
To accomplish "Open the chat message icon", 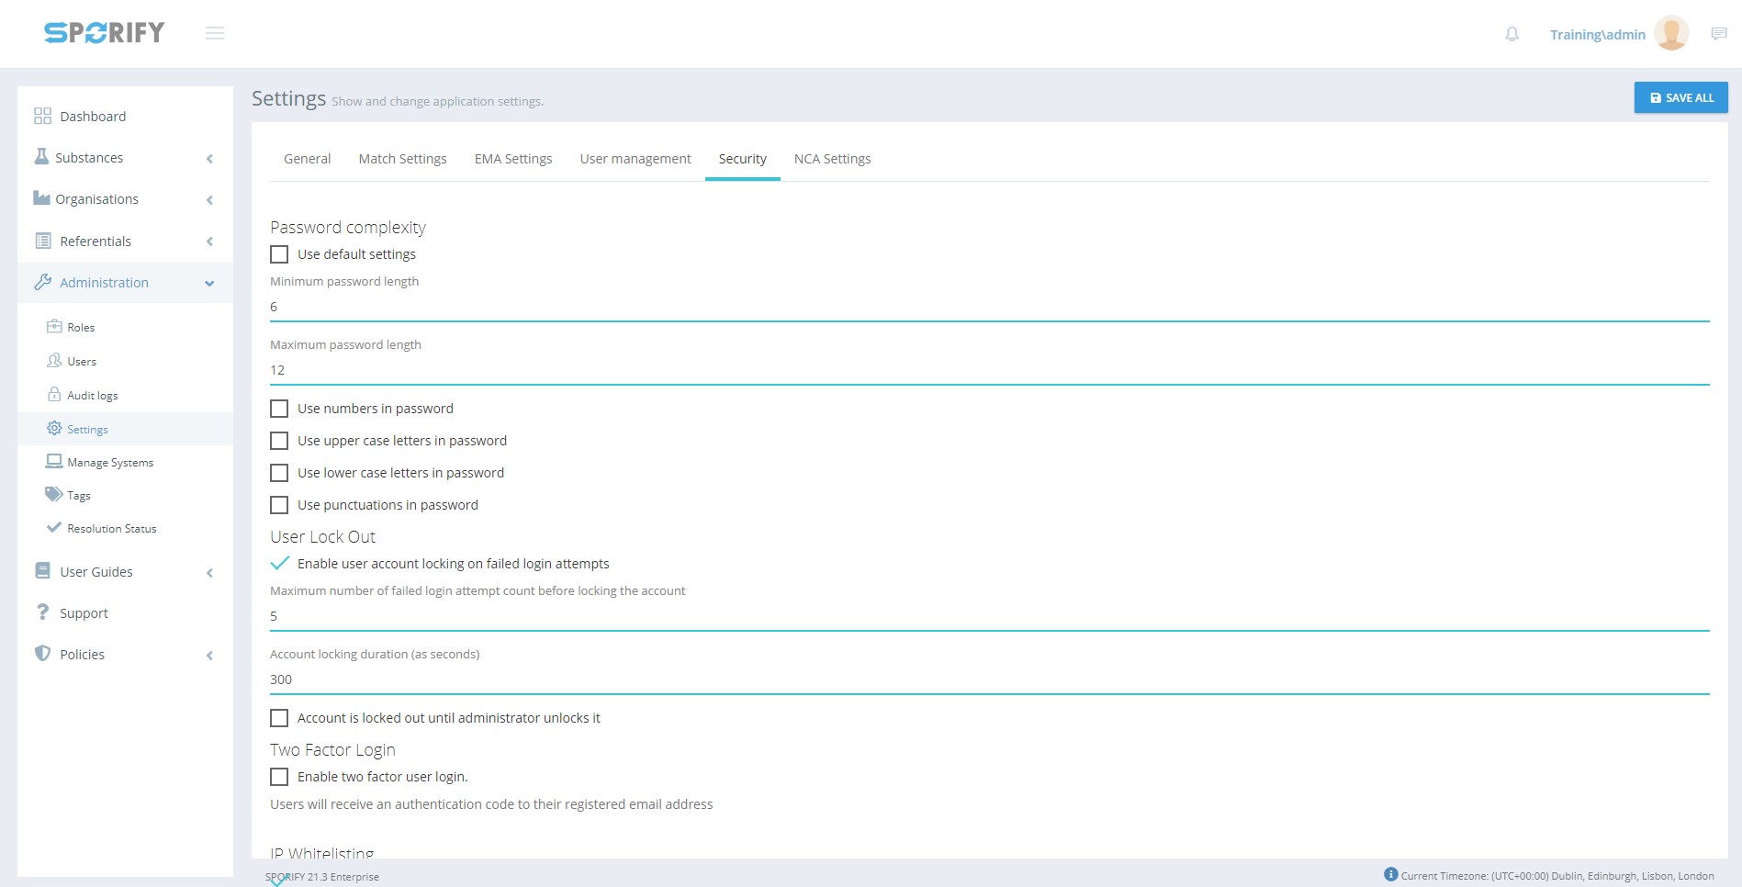I will click(1719, 34).
